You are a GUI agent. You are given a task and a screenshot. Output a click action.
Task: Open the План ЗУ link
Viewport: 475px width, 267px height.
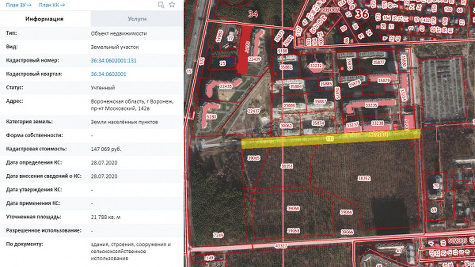click(19, 5)
